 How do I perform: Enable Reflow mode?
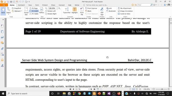point(42,11)
